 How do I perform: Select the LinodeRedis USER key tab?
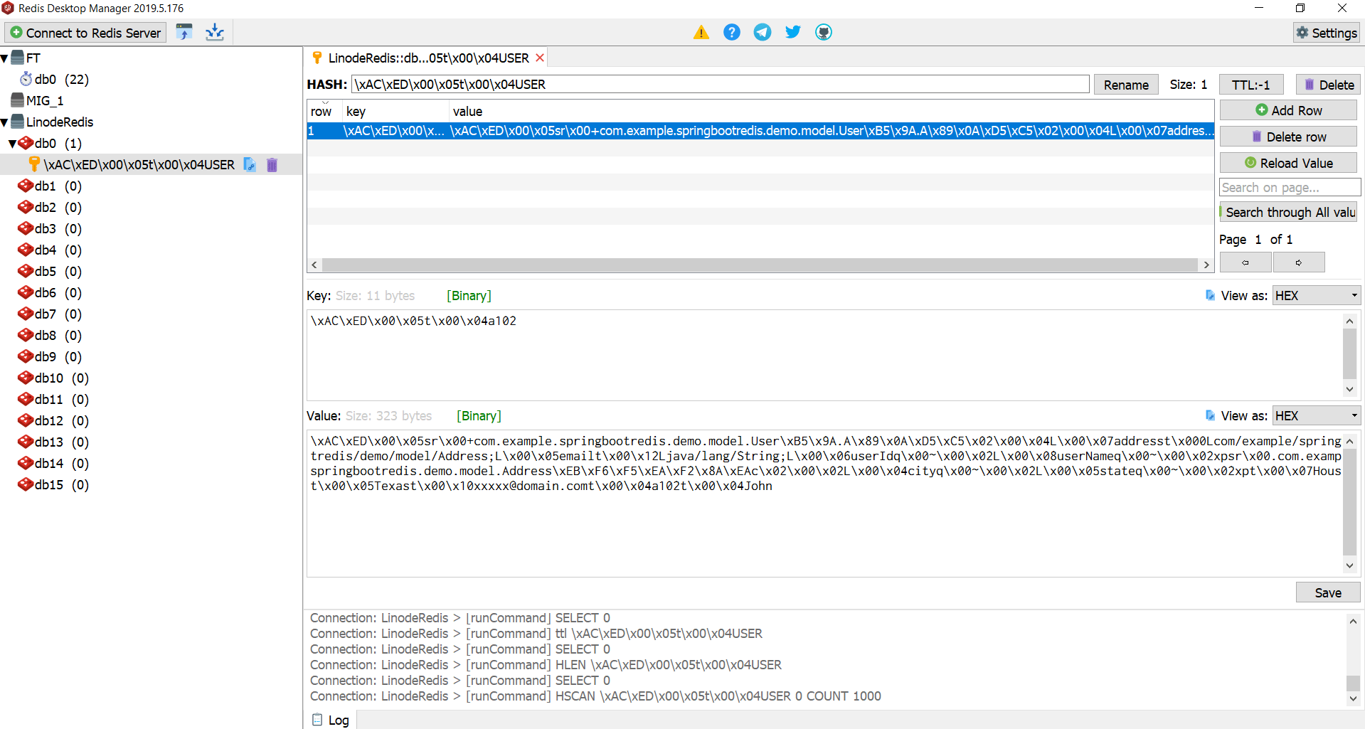click(423, 58)
